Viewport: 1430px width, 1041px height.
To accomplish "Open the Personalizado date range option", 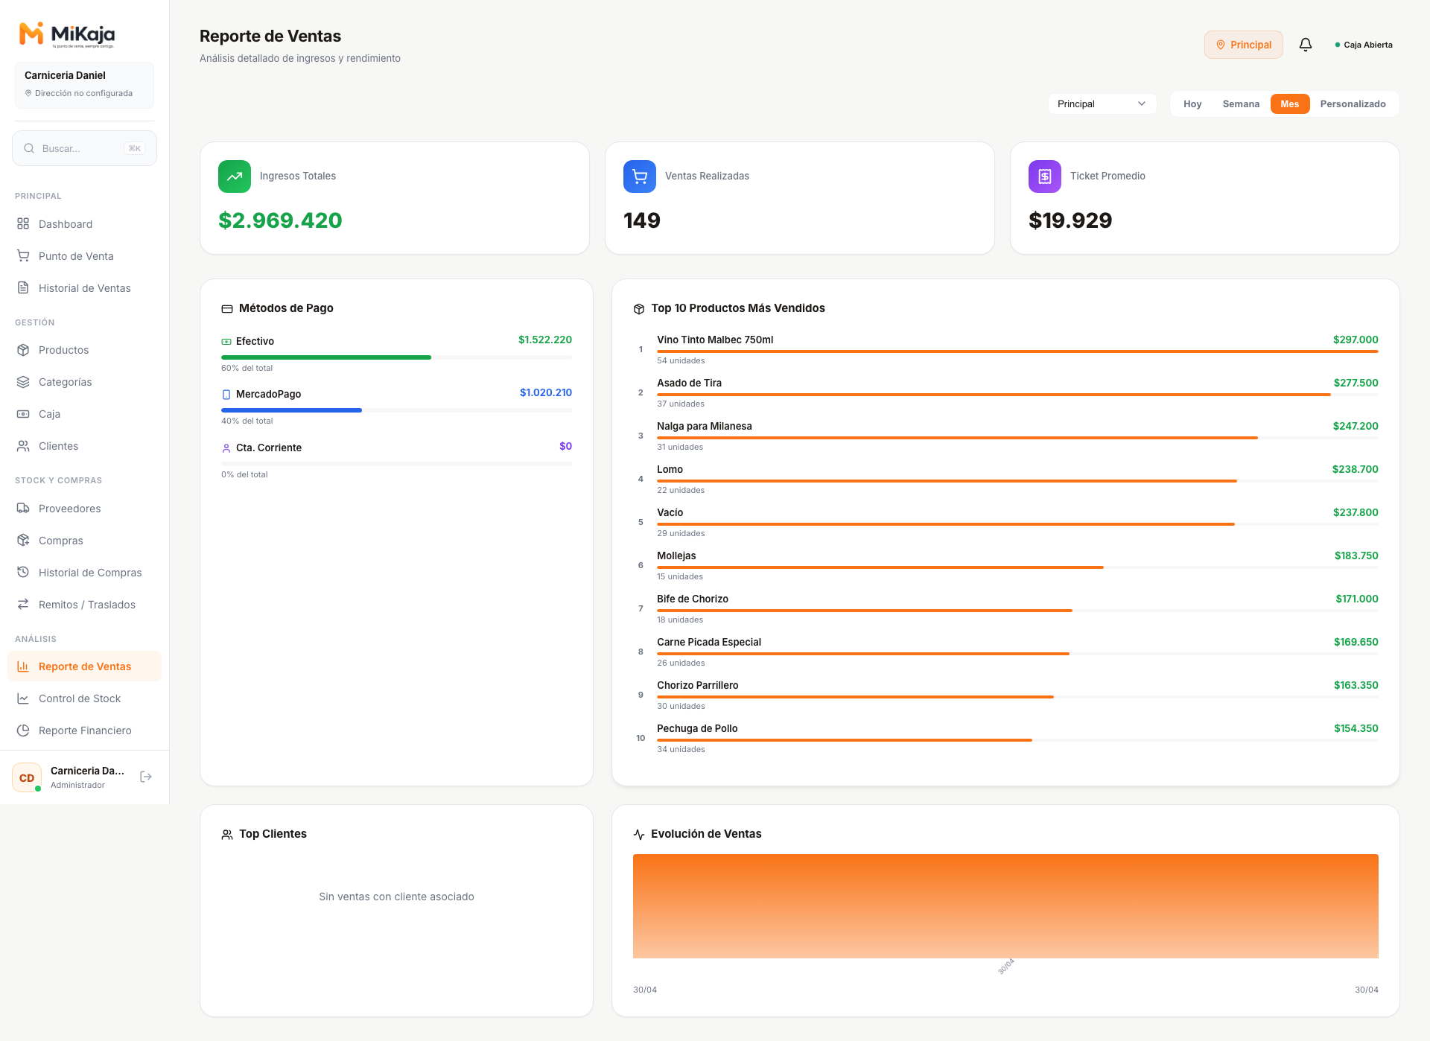I will click(1353, 104).
